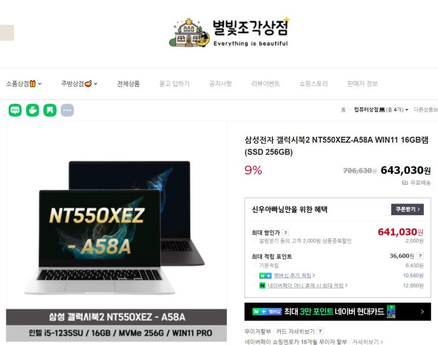Open the 네이버 현대카드 3만 포인트 banner

pyautogui.click(x=337, y=311)
